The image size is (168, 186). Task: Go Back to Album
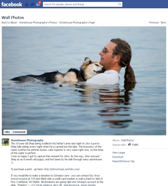coord(9,23)
